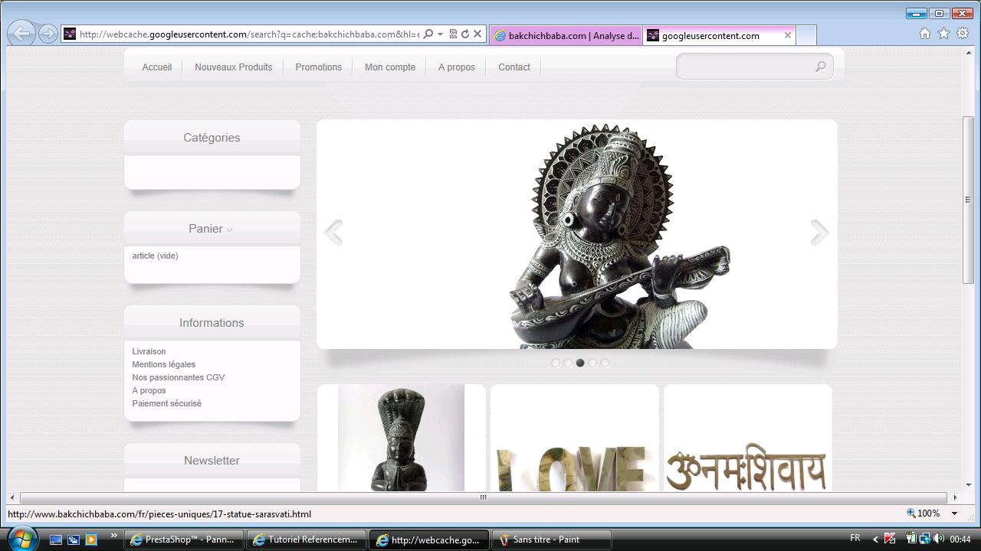Open the Accueil menu item
981x551 pixels.
click(156, 67)
